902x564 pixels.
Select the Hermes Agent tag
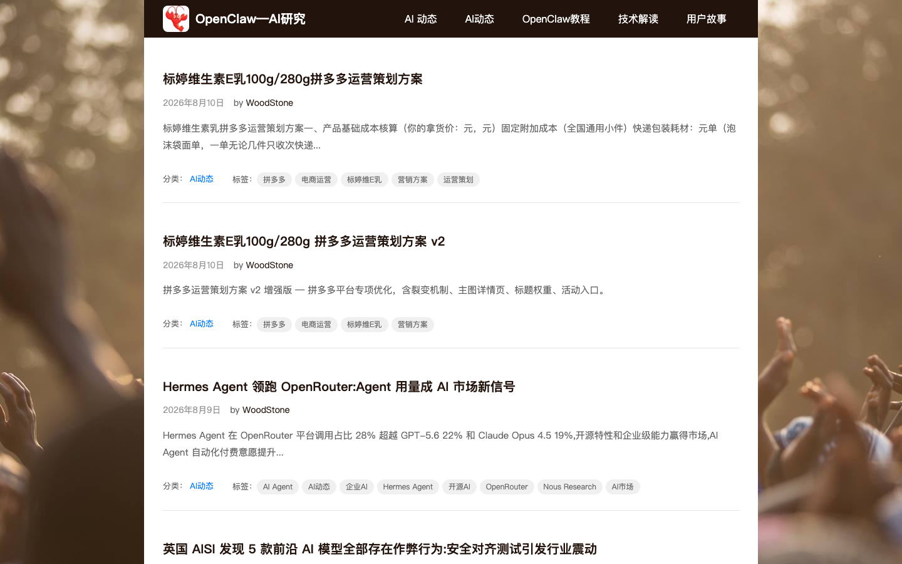[x=408, y=487]
